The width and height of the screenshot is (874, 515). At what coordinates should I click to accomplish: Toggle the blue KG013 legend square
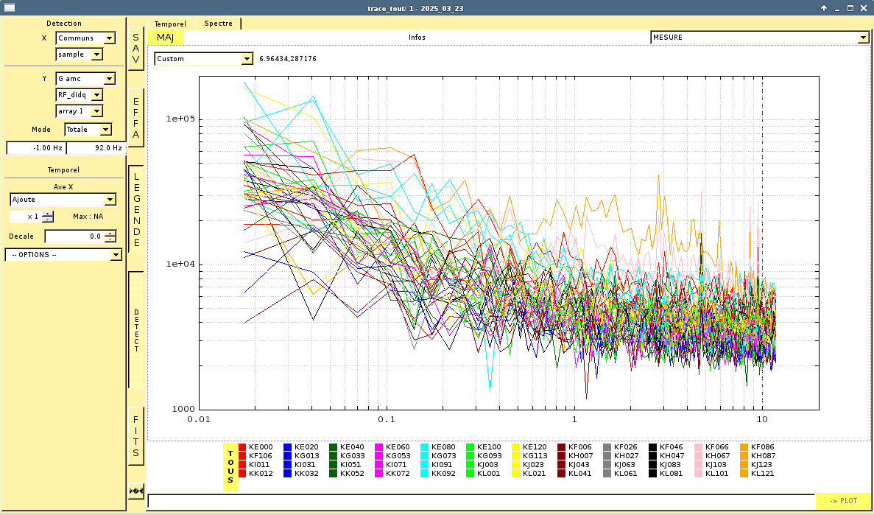(x=288, y=456)
